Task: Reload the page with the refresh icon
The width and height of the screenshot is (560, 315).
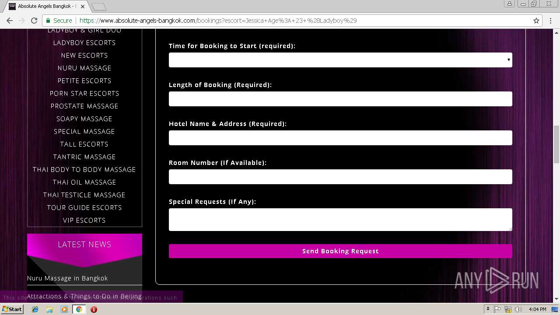Action: point(34,21)
